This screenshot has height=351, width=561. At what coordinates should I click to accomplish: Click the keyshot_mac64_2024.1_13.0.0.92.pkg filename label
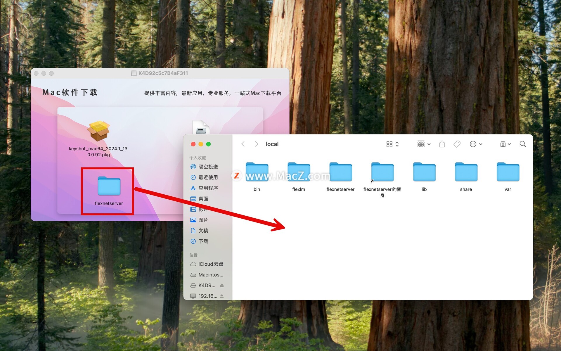[x=99, y=151]
